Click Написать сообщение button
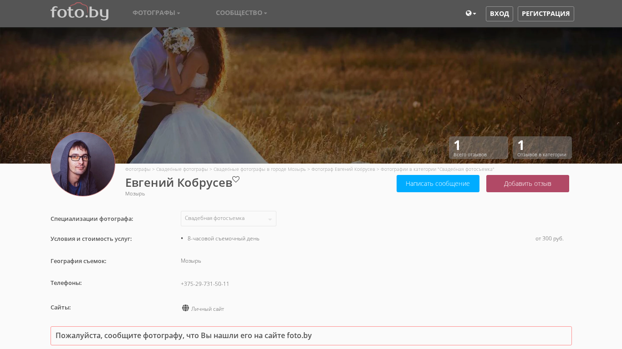 (x=438, y=184)
